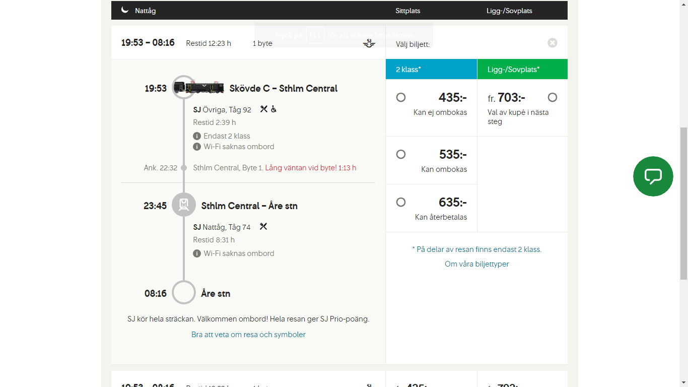Click the arrival circle marker at Åre stn
Screen dimensions: 688x387
click(184, 292)
